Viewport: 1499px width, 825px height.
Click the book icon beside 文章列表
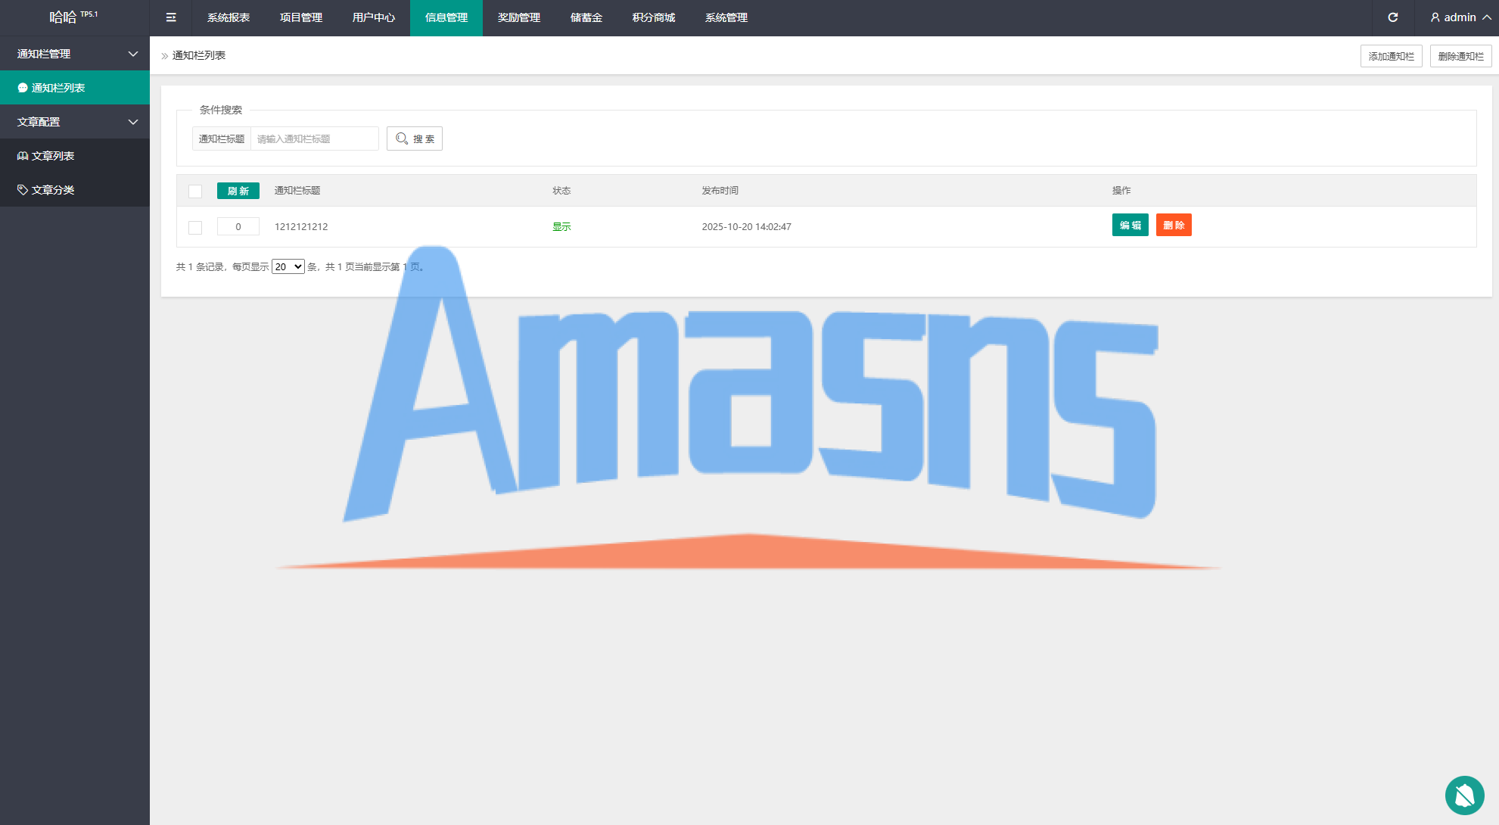23,156
